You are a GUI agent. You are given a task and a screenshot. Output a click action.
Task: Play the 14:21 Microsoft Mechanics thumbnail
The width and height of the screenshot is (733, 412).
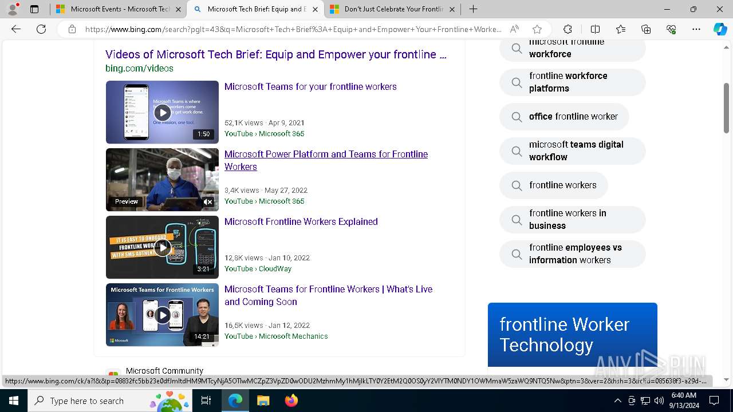coord(162,315)
